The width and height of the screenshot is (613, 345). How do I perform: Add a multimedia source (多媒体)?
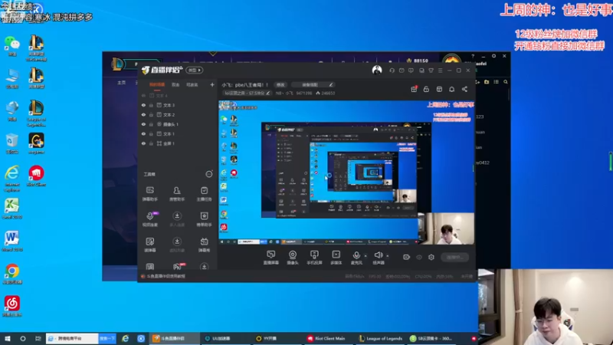336,258
